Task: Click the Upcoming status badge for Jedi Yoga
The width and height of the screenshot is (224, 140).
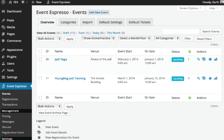Action: pos(178,60)
